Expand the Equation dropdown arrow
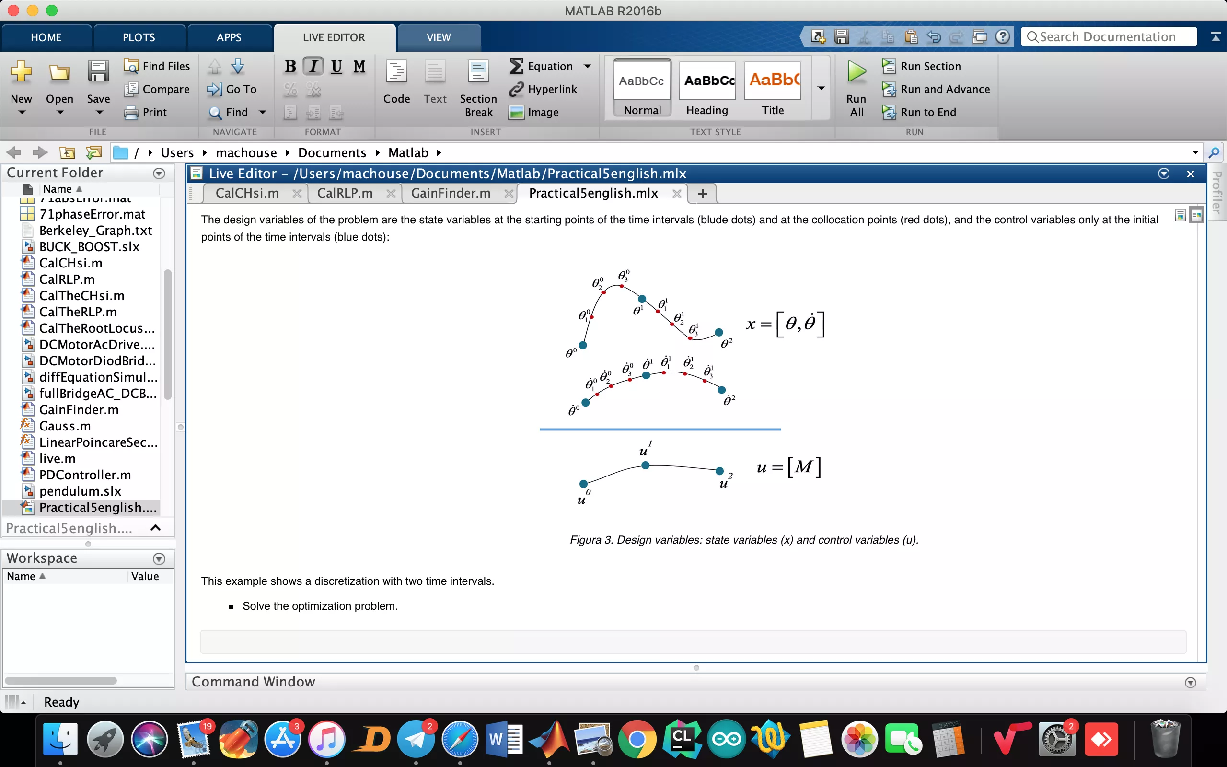Image resolution: width=1227 pixels, height=767 pixels. tap(588, 66)
